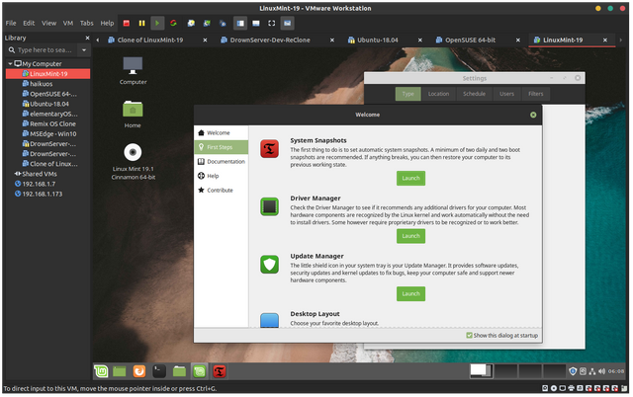Switch to the OpenSUSE 64-bit tab
Screen dimensions: 633x397
(x=470, y=40)
